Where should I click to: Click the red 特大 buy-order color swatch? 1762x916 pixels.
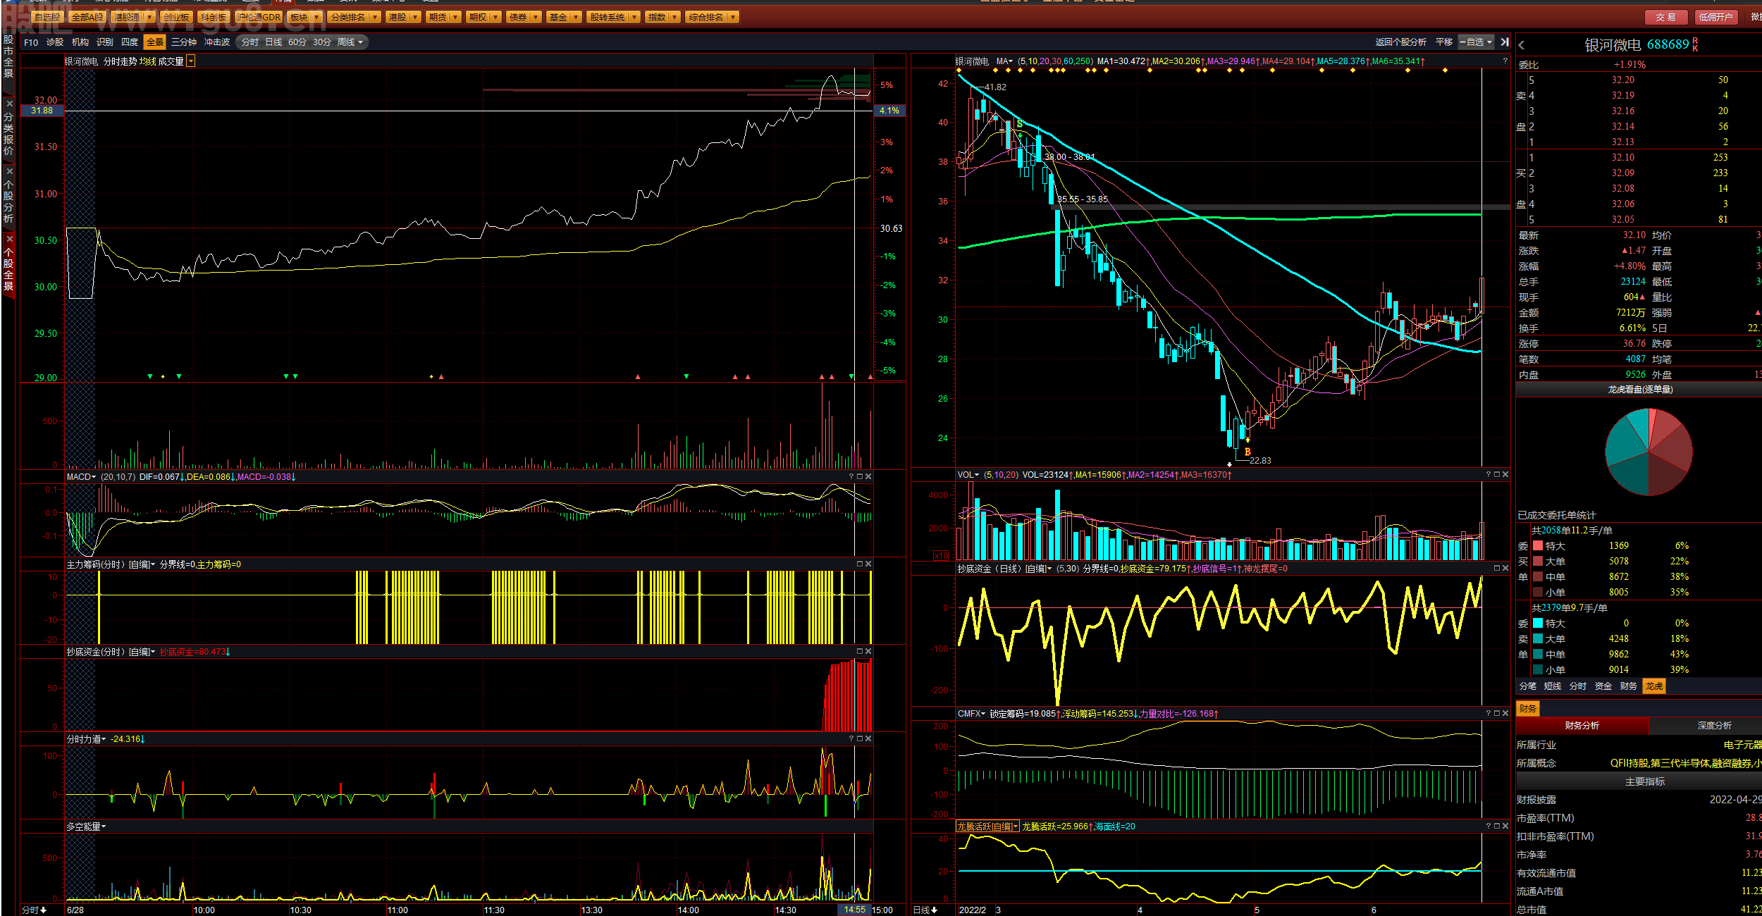tap(1538, 546)
